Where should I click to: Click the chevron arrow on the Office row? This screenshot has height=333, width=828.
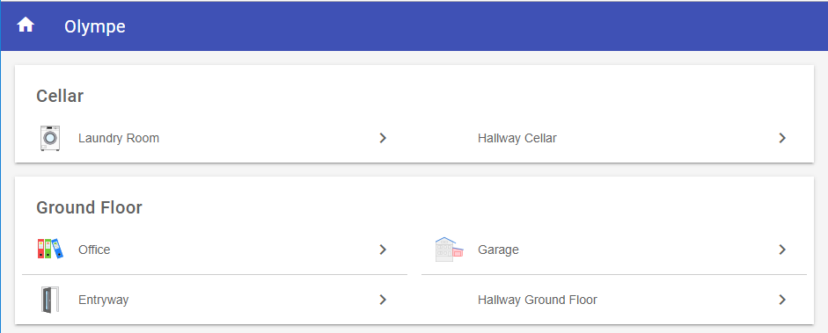(x=383, y=250)
